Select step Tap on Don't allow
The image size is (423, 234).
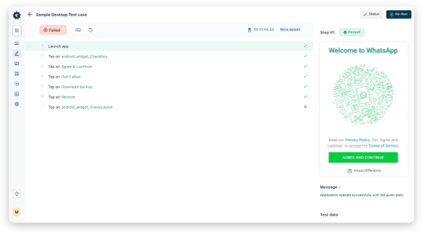coord(169,77)
